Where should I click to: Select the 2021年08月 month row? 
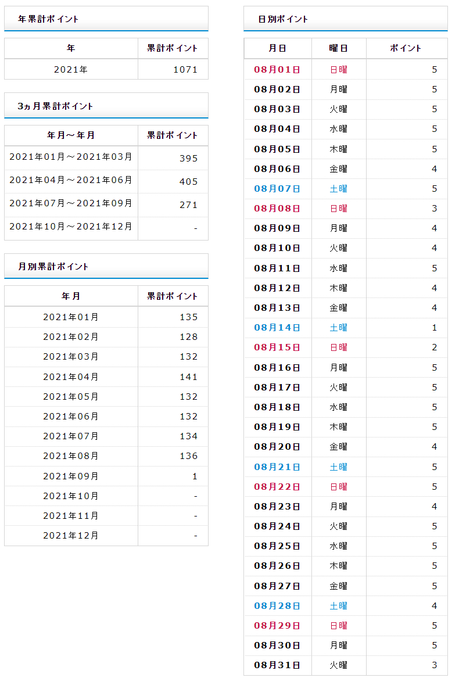tap(106, 456)
